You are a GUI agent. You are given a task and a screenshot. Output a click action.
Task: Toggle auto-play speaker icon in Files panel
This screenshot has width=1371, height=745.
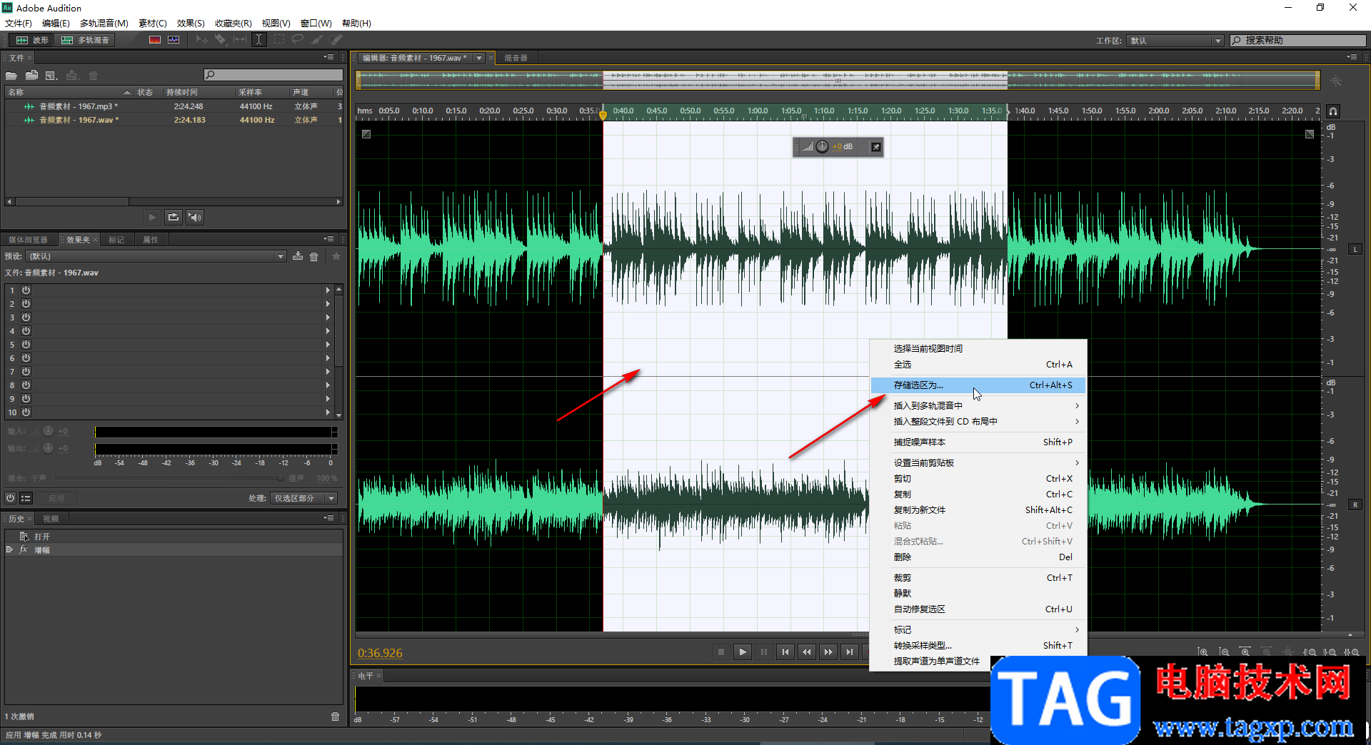point(195,217)
